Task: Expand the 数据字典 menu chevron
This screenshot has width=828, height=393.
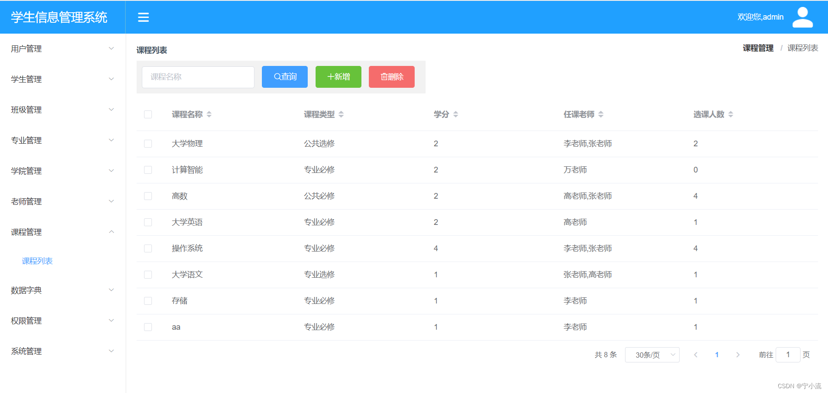Action: [111, 290]
